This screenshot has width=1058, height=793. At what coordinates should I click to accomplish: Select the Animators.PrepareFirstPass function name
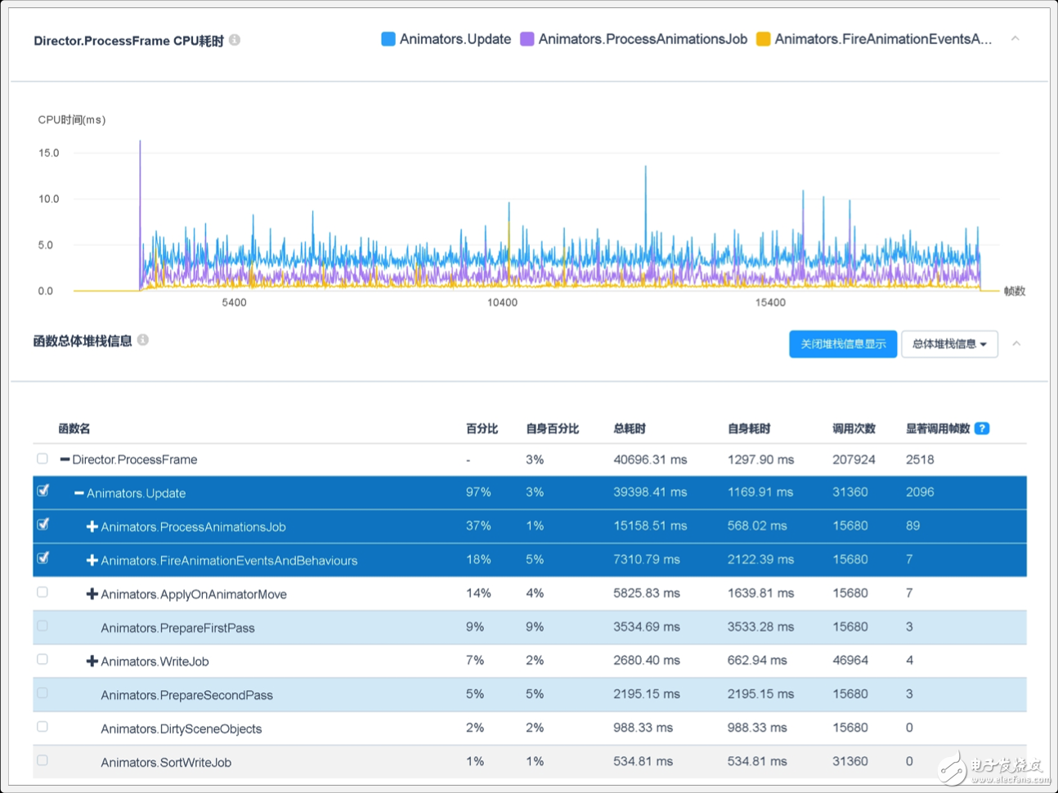[x=177, y=628]
